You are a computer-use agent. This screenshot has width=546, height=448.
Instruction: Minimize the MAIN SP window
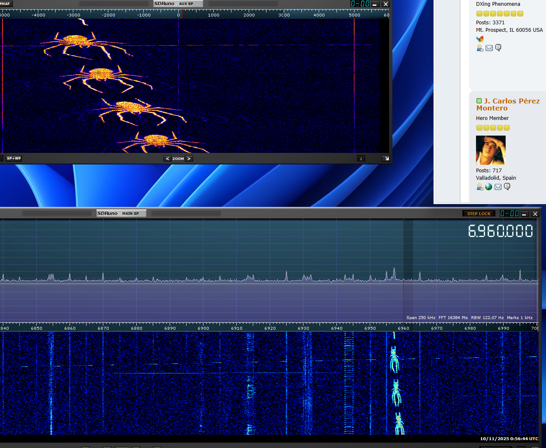(525, 213)
